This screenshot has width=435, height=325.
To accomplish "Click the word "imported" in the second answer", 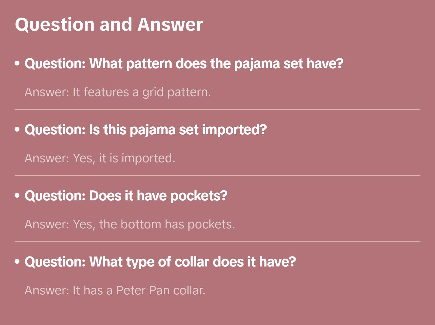I will click(x=148, y=158).
